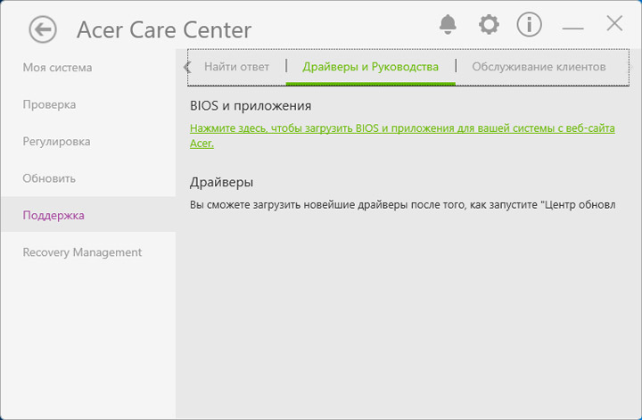Image resolution: width=642 pixels, height=420 pixels.
Task: Open the Обслуживание клиентов tab
Action: [x=539, y=67]
